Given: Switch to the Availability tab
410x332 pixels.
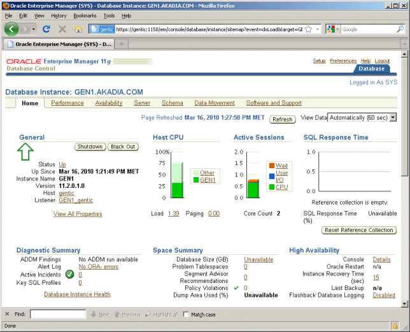Looking at the screenshot, I should click(x=109, y=103).
